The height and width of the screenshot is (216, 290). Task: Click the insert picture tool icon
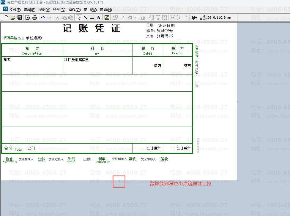(107, 18)
